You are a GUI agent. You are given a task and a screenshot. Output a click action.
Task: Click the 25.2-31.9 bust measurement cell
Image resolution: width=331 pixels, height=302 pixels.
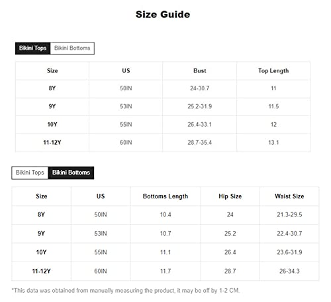pyautogui.click(x=200, y=106)
